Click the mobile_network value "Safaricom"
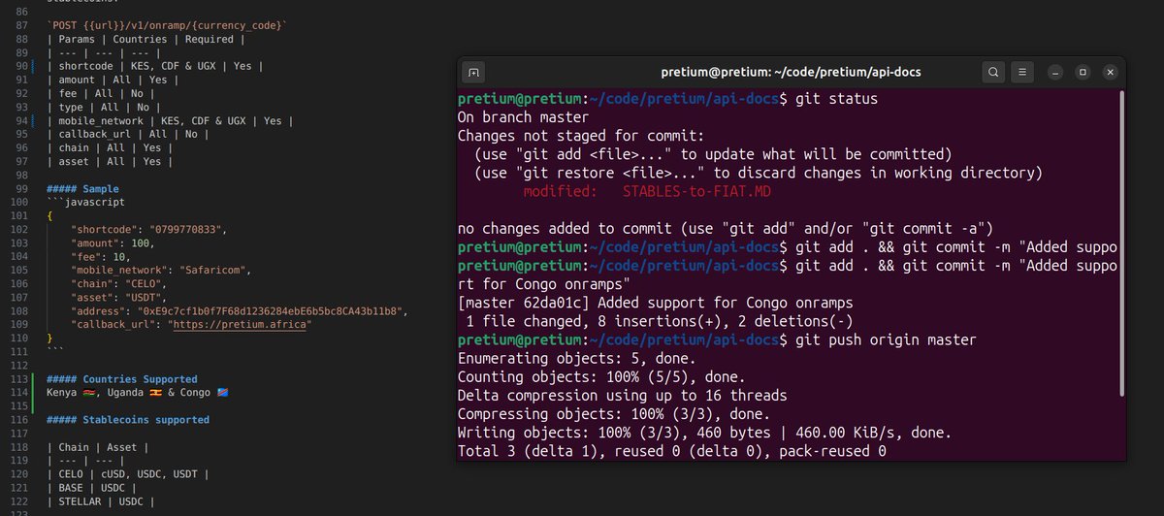Screen dimensions: 1164x516 (x=216, y=270)
